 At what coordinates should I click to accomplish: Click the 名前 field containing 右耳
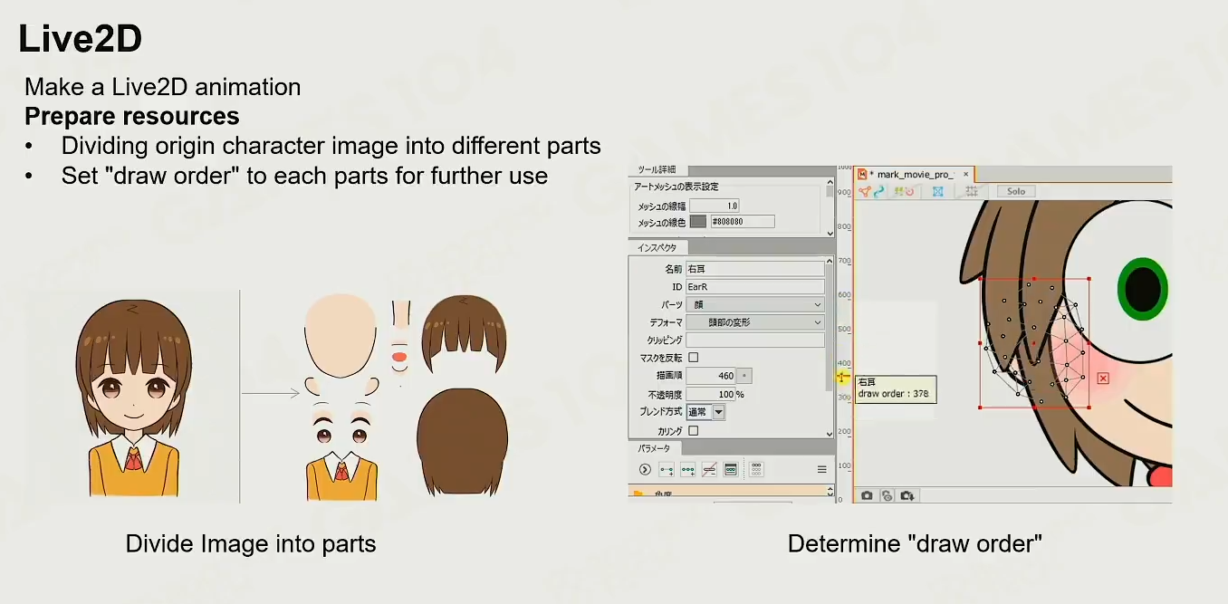[755, 269]
